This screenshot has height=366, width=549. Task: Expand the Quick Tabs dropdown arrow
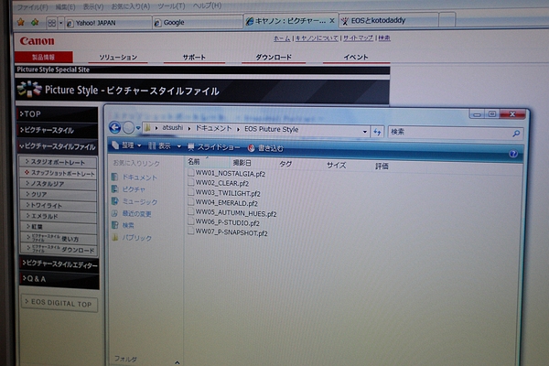tap(61, 23)
